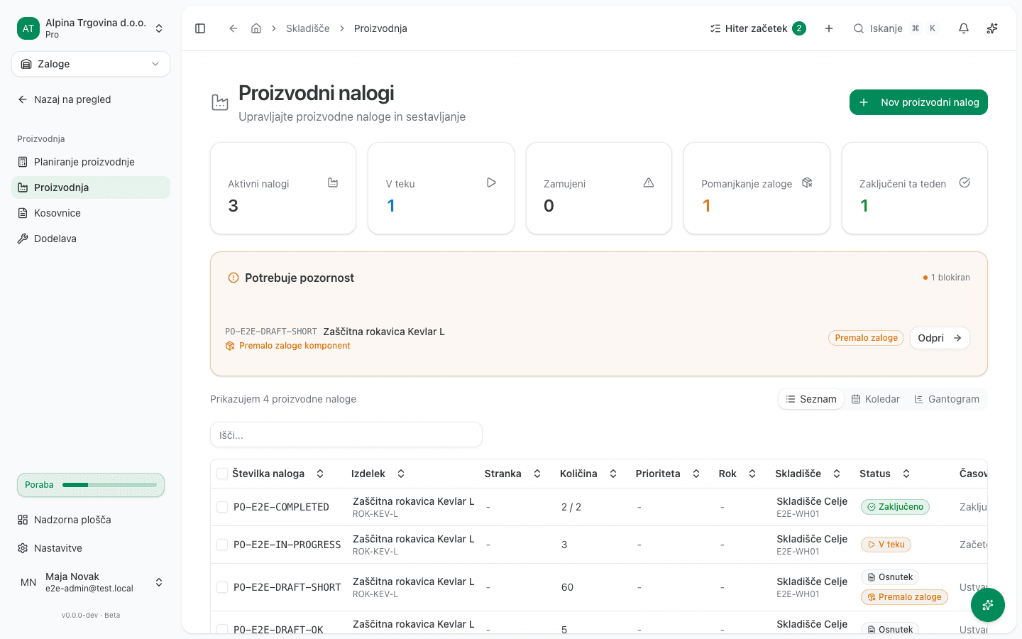Open the home breadcrumb icon
Screen dimensions: 1022x639
256,28
